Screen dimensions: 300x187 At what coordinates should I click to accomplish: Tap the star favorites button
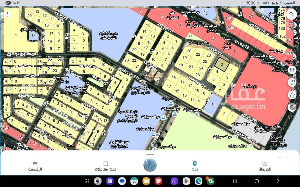point(292,95)
